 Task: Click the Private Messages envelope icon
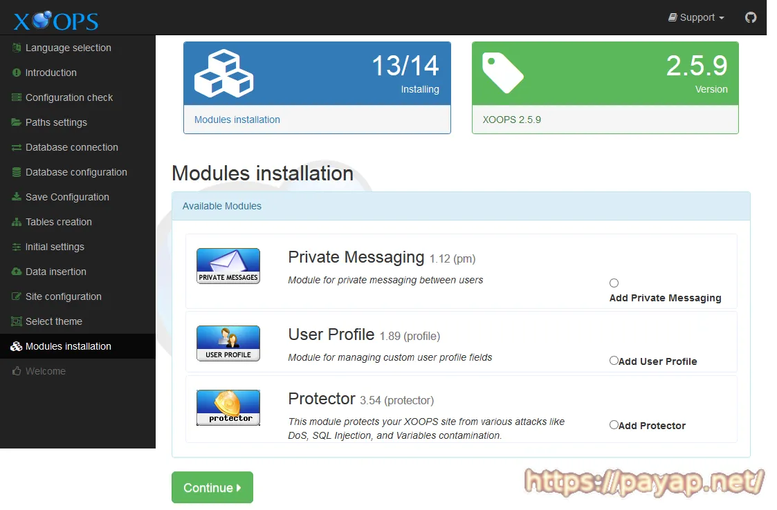pos(228,265)
